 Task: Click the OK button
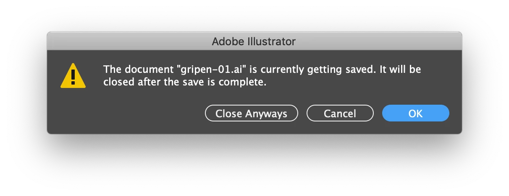point(415,113)
